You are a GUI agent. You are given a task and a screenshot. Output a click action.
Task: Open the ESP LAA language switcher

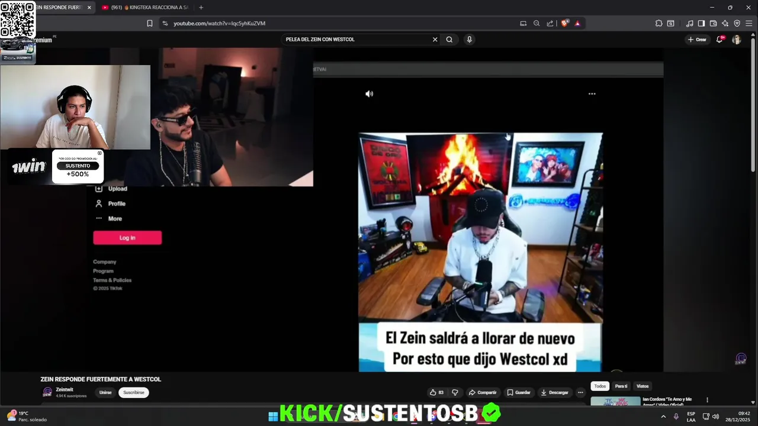[691, 417]
